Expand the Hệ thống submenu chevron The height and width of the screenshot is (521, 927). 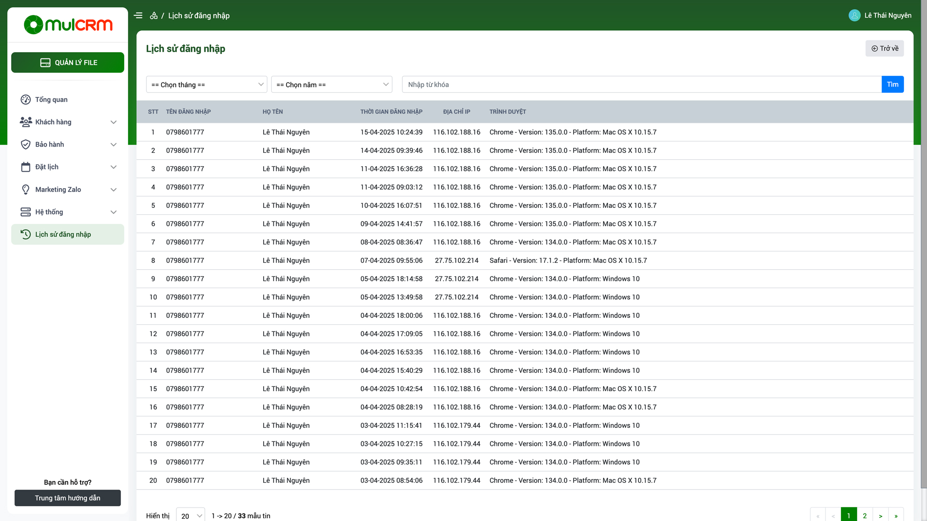(113, 212)
